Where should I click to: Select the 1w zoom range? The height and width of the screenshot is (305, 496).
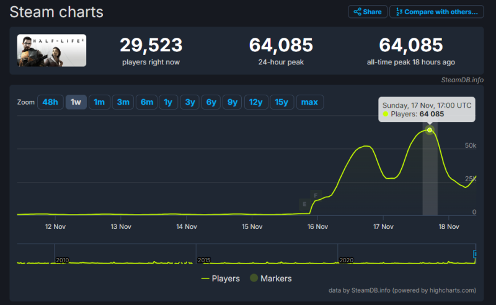(x=76, y=102)
